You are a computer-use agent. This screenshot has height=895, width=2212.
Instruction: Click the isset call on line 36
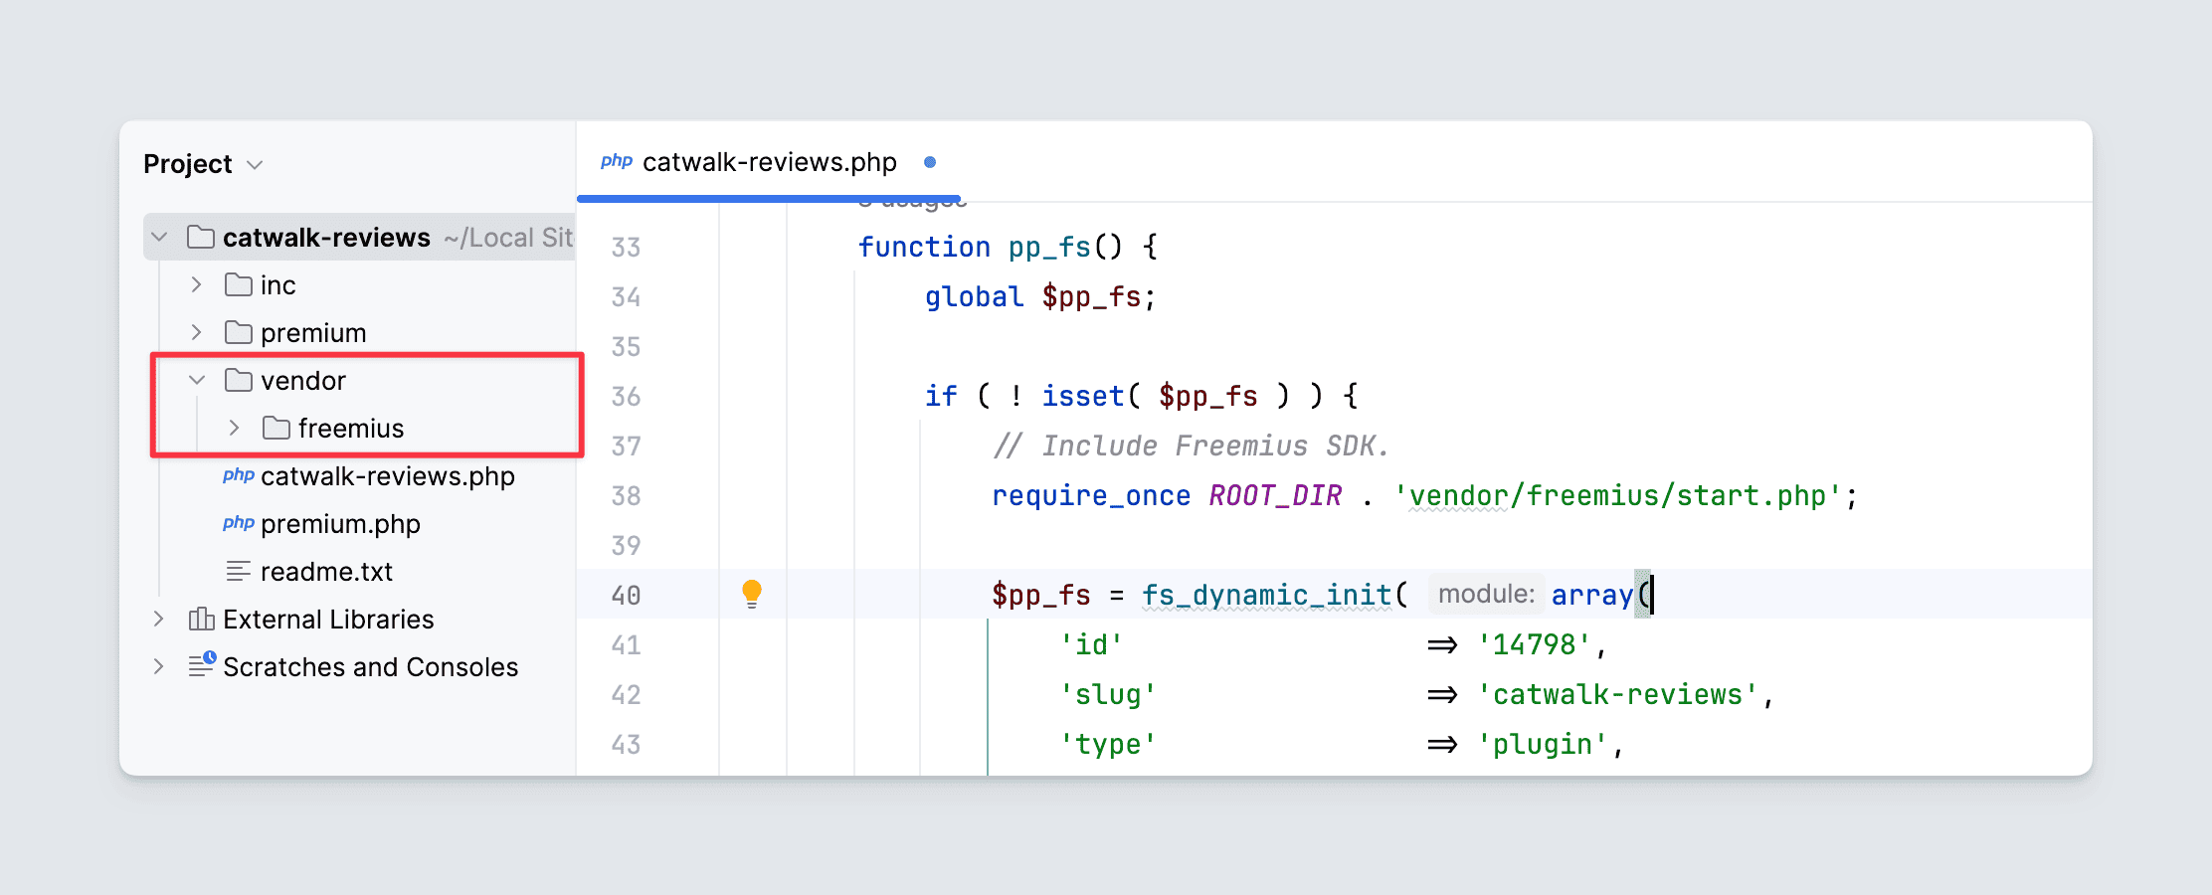(1082, 396)
